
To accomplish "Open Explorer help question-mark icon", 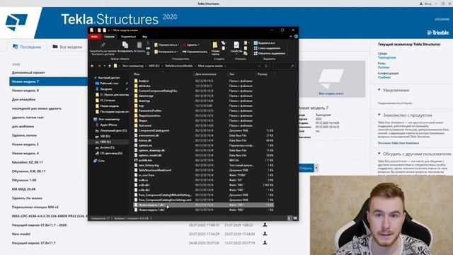I will tap(296, 36).
